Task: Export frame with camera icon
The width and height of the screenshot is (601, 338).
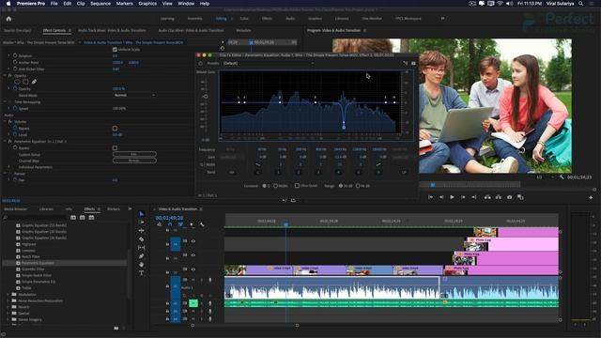Action: (x=509, y=197)
